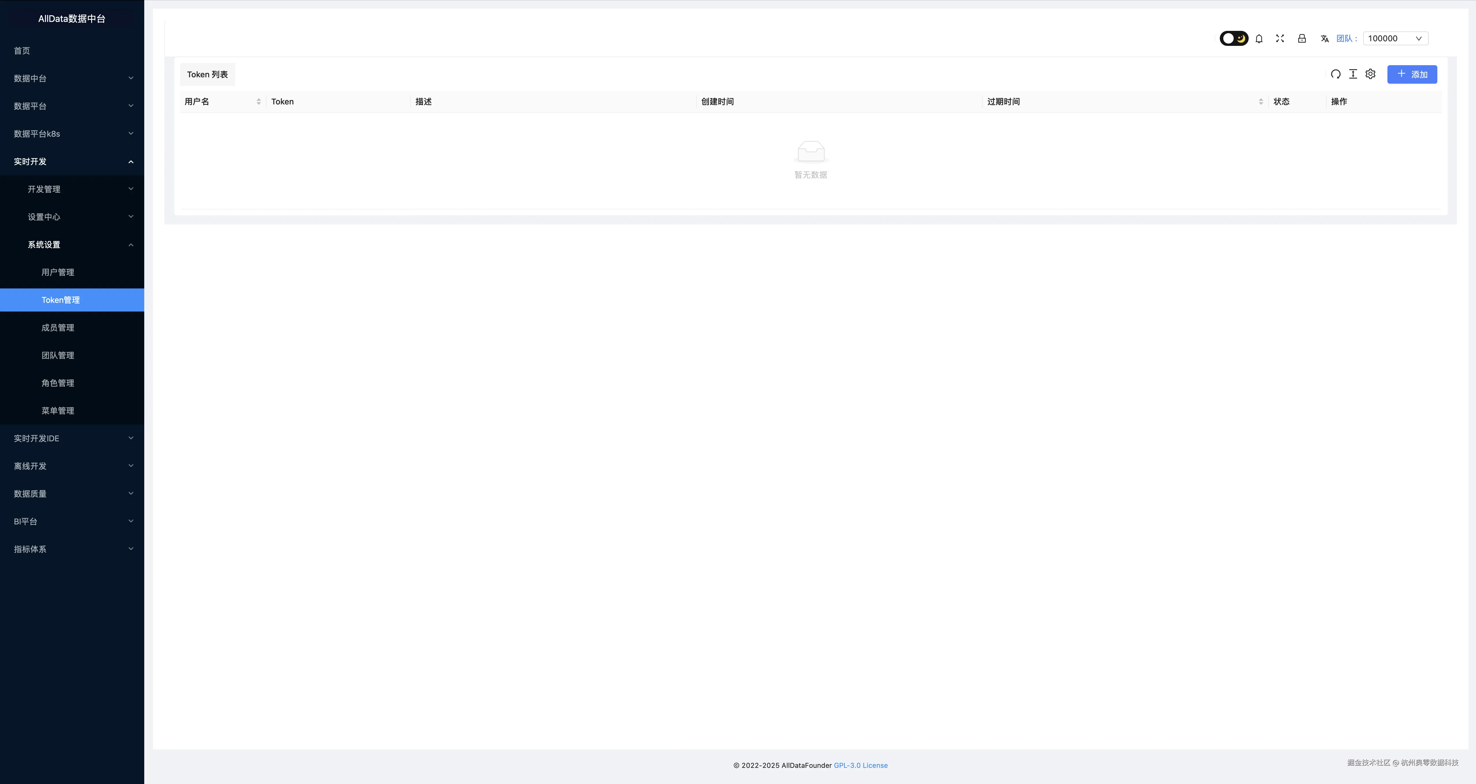Toggle the dark mode switch
This screenshot has width=1476, height=784.
[x=1234, y=38]
